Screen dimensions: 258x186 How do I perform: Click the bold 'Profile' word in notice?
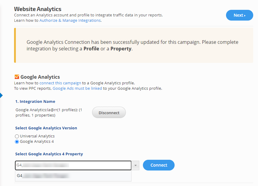[91, 49]
